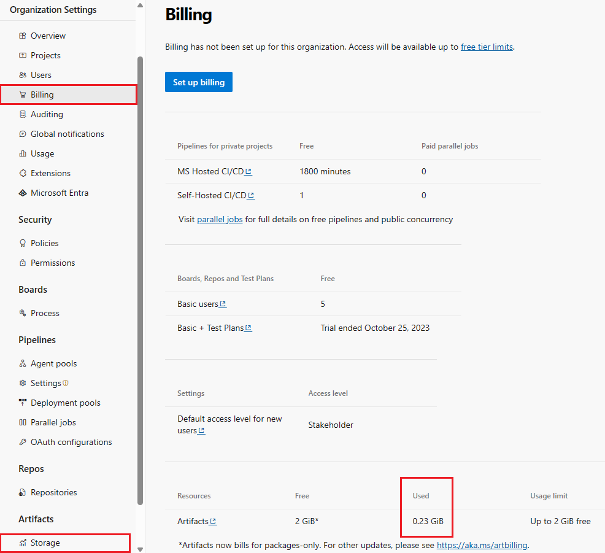Click the Users people icon
This screenshot has height=553, width=605.
point(23,75)
